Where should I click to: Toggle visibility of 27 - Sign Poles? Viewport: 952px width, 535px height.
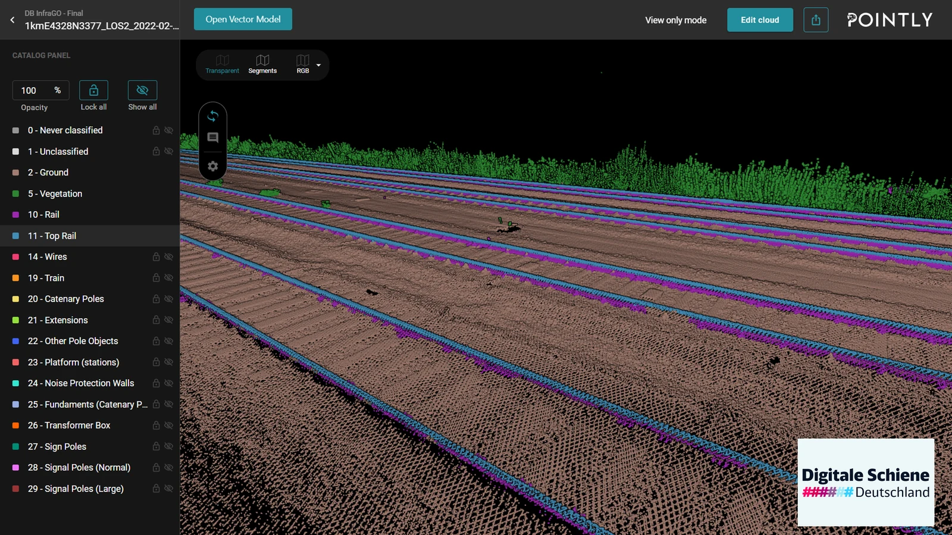point(168,446)
